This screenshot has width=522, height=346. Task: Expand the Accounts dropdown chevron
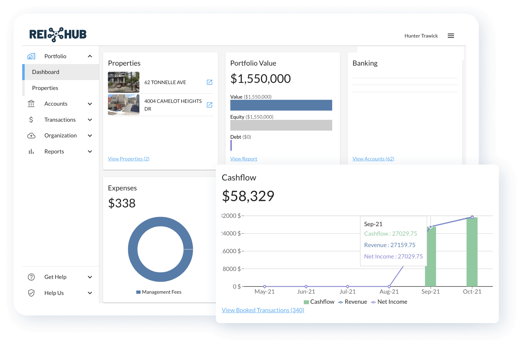90,104
